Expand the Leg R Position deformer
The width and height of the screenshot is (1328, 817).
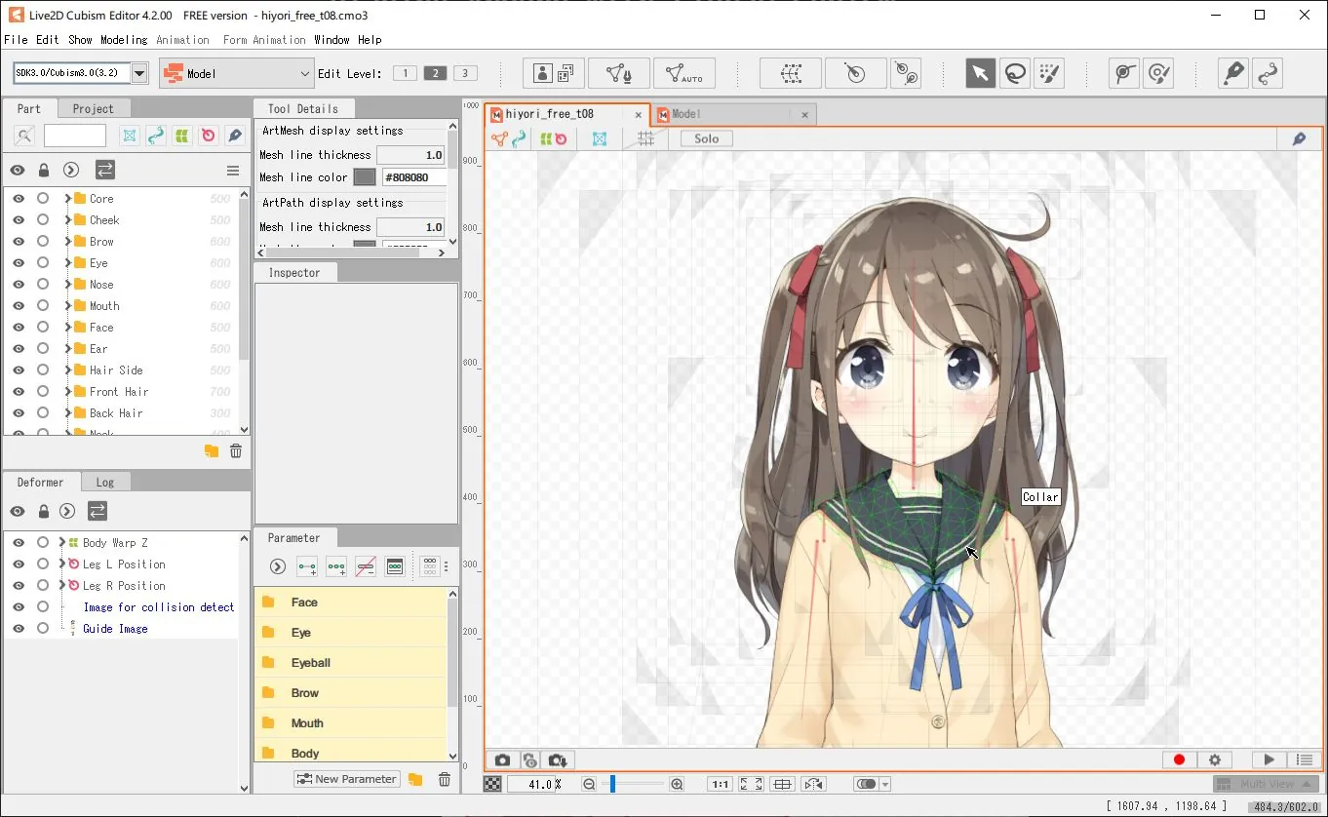point(61,585)
